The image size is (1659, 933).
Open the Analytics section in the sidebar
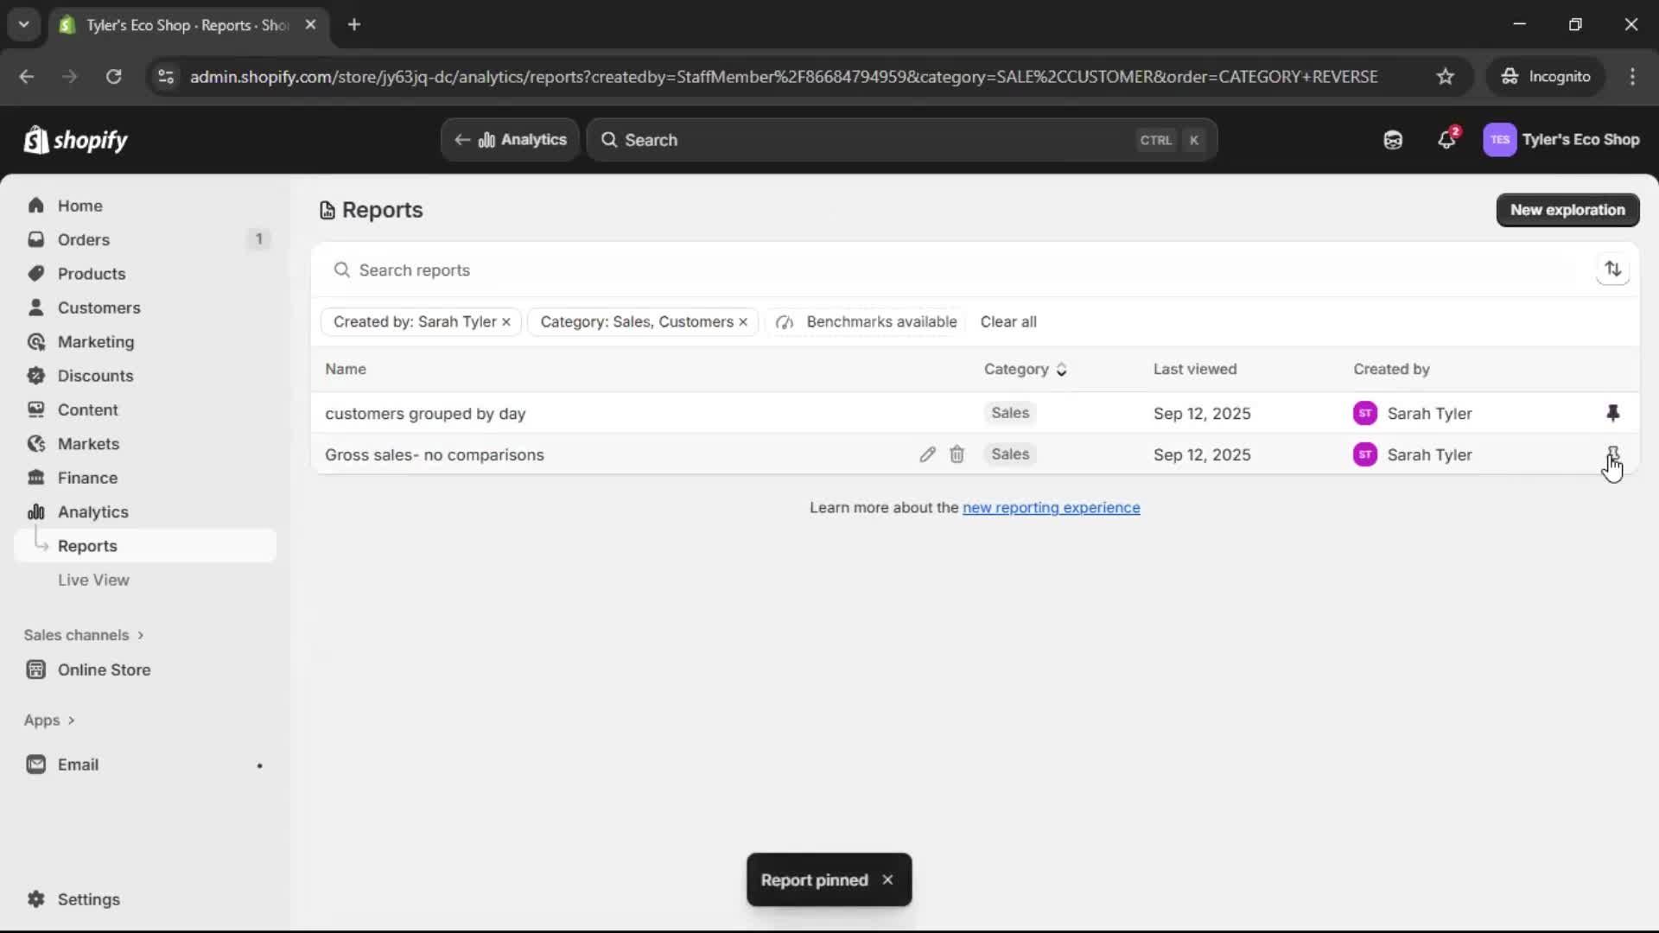92,511
